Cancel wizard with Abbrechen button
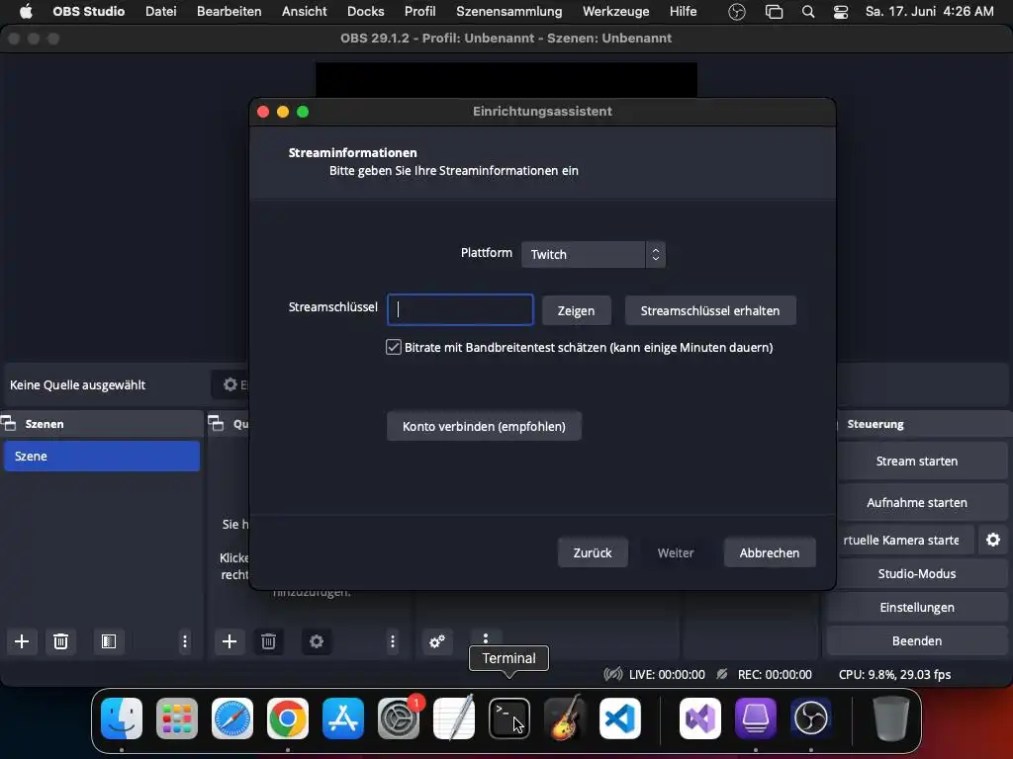1013x759 pixels. [770, 552]
